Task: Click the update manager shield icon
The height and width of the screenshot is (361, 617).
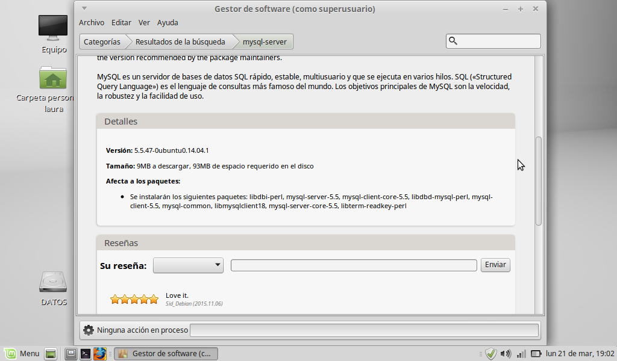Action: (491, 354)
